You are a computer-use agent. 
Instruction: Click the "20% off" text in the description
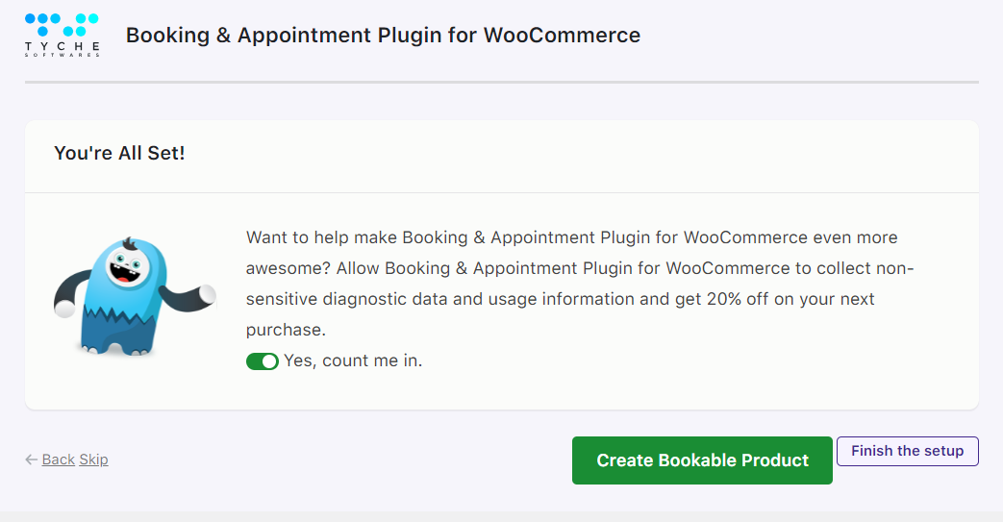tap(737, 299)
